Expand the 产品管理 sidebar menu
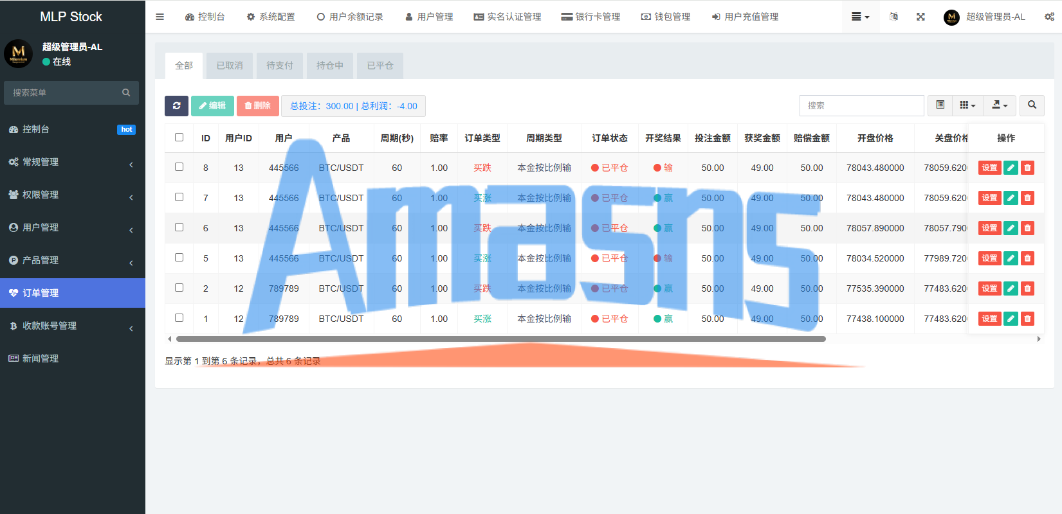 (x=73, y=260)
